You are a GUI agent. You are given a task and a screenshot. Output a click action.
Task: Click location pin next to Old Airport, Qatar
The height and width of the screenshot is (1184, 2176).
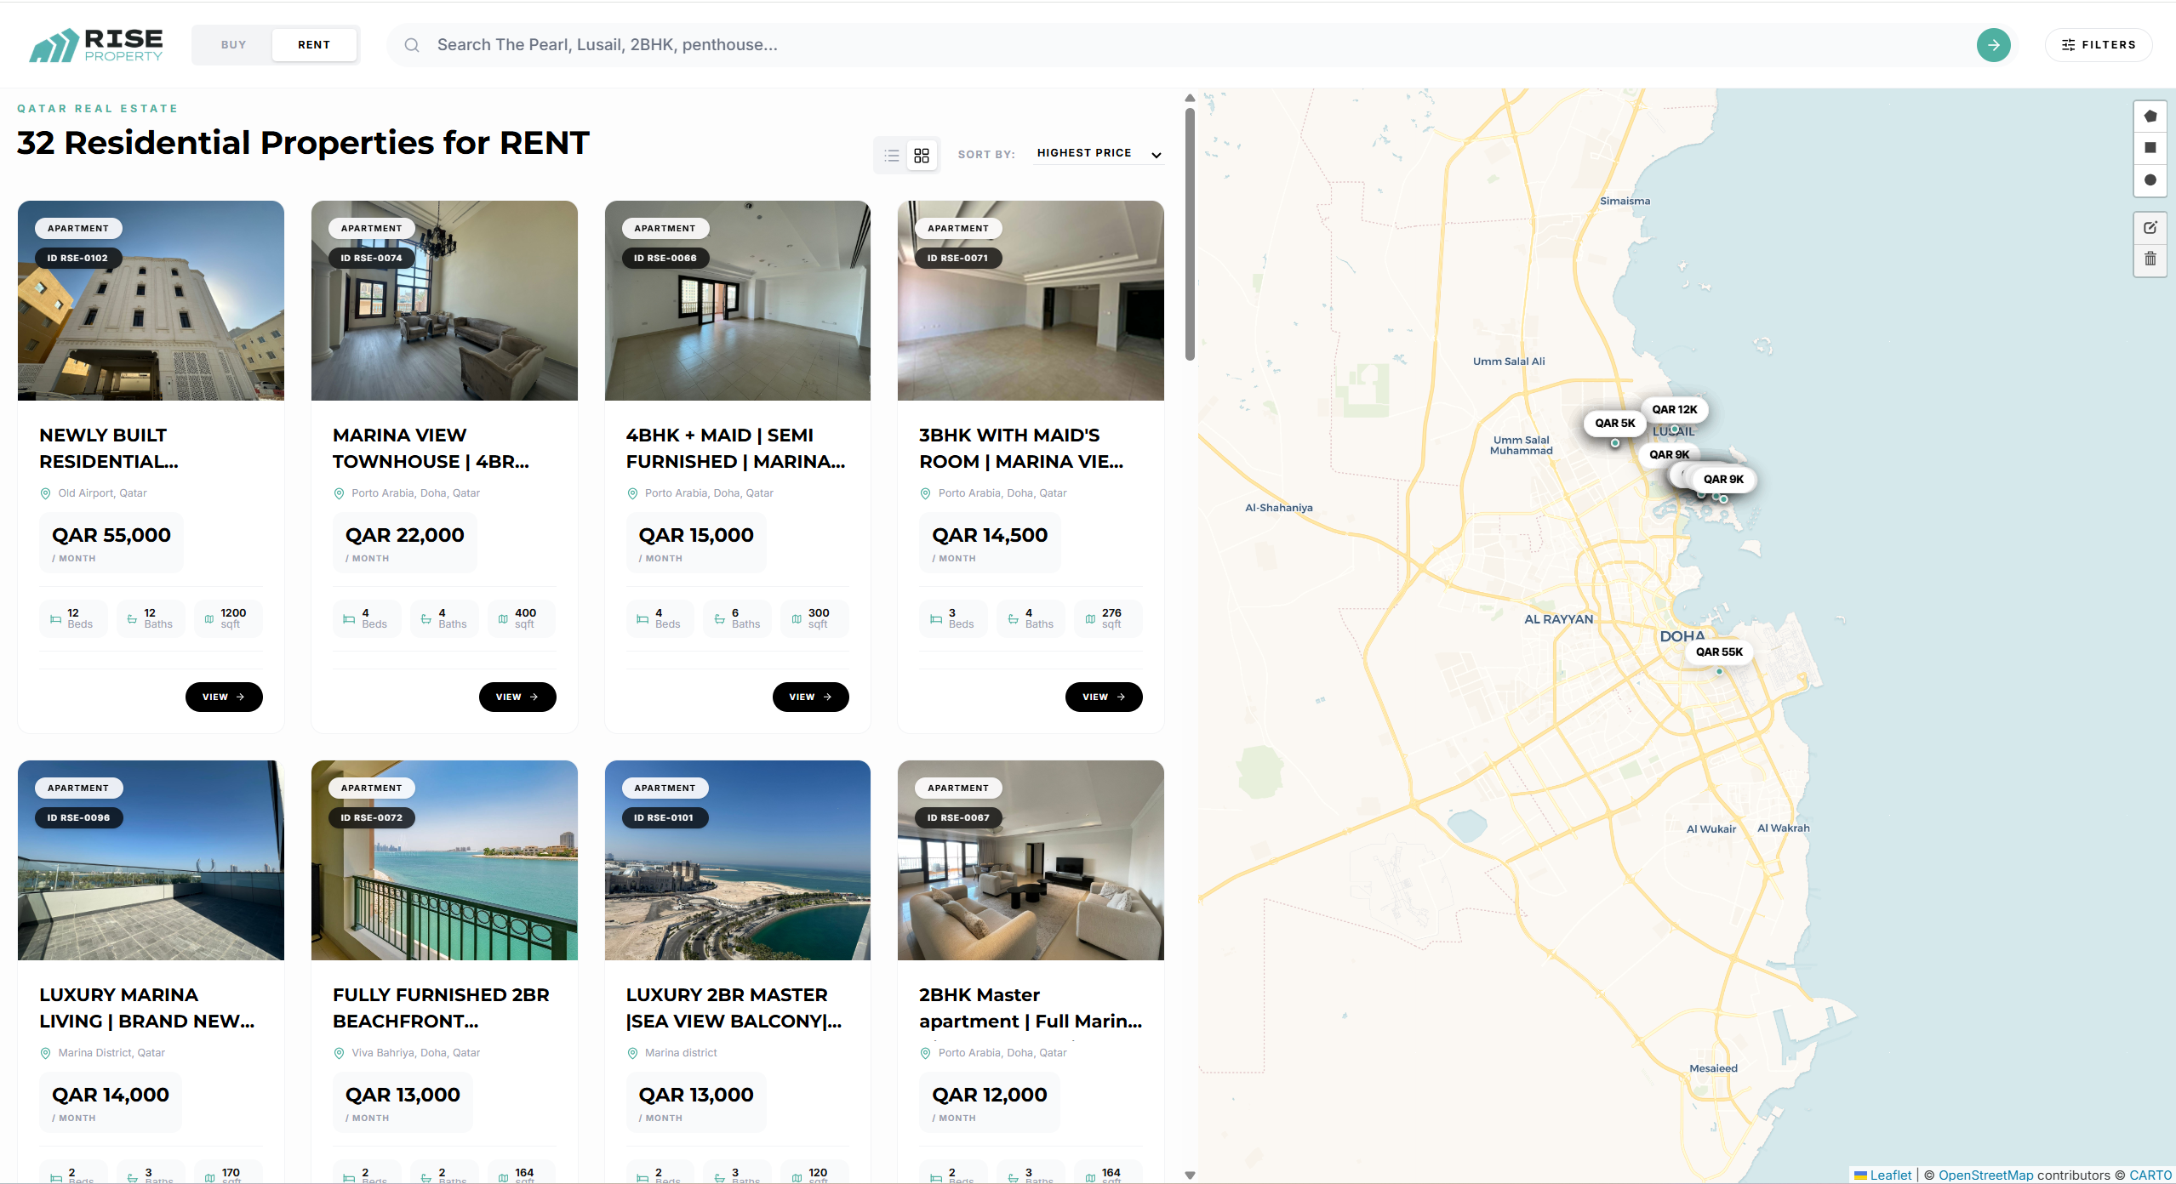[x=46, y=494]
